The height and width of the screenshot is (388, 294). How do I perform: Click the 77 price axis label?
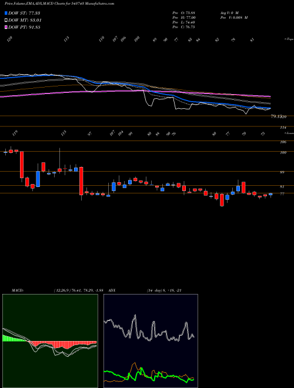coord(282,194)
